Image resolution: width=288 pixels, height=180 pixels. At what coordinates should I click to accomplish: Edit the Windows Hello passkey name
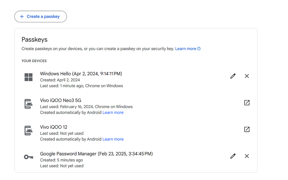coord(233,76)
